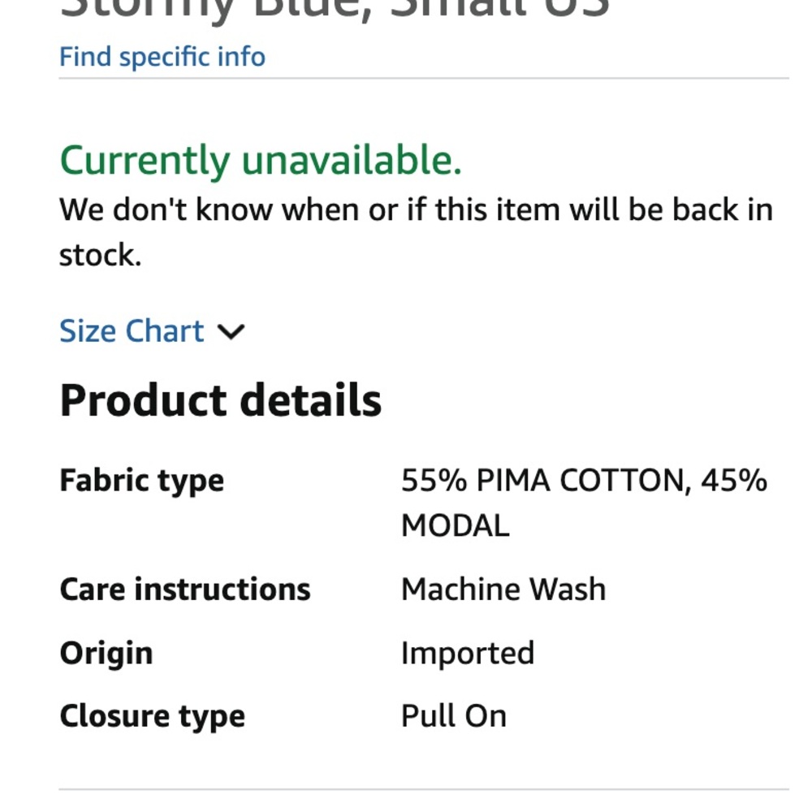Click the word "stock." in availability message
Image resolution: width=812 pixels, height=812 pixels.
[101, 255]
